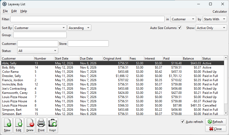This screenshot has width=229, height=135.
Task: Select the Joe's Contracting row
Action: point(113,88)
